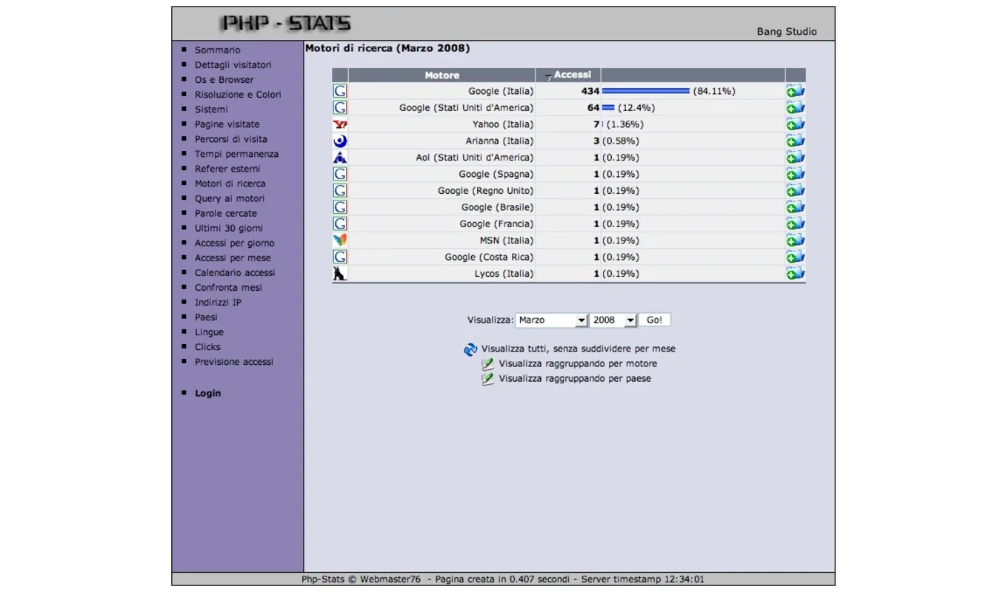Open Accessi per giorno link
1006x592 pixels.
tap(234, 243)
